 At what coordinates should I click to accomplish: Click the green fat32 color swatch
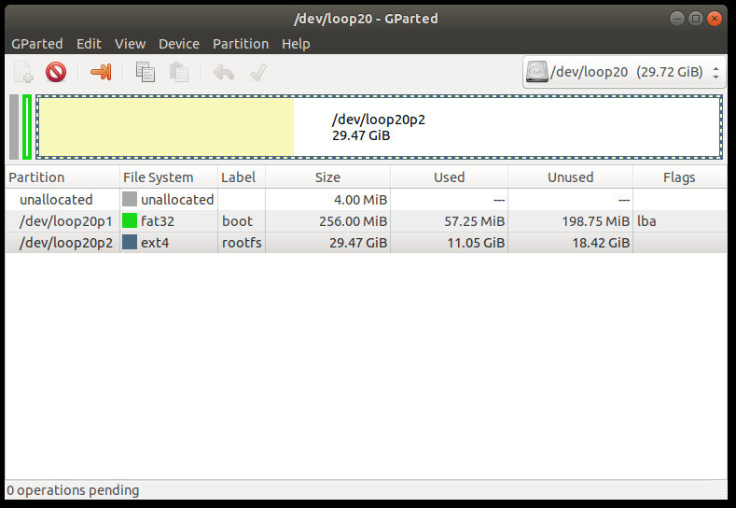pos(130,220)
